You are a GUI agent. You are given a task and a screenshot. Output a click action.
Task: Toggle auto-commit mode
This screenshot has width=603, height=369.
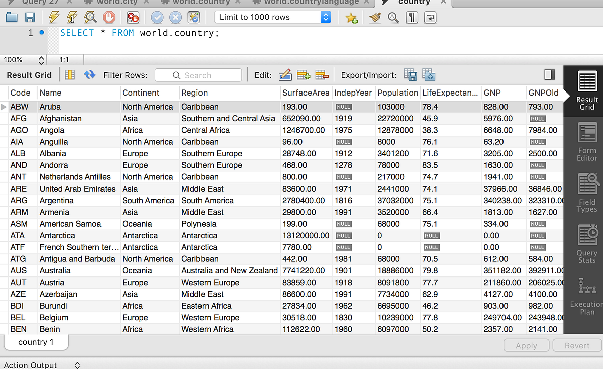194,17
